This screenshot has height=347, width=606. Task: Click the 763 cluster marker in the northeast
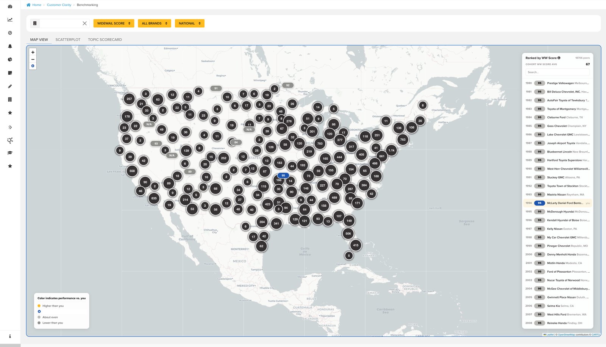pyautogui.click(x=403, y=140)
